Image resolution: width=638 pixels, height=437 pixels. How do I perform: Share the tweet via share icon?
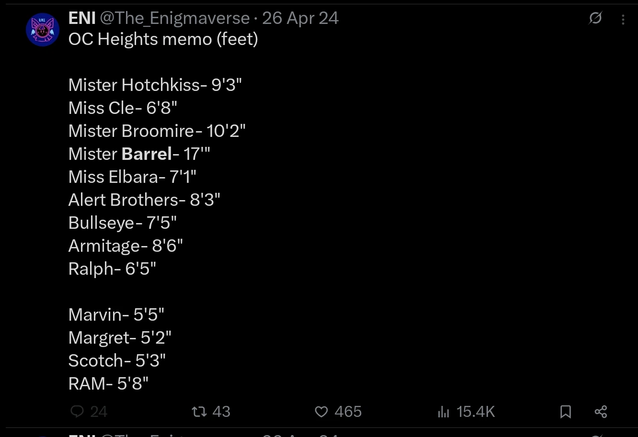[601, 412]
